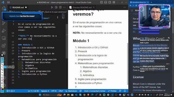The height and width of the screenshot is (97, 174).
Task: Click the Run play icon in editor toolbar
Action: (x=52, y=7)
